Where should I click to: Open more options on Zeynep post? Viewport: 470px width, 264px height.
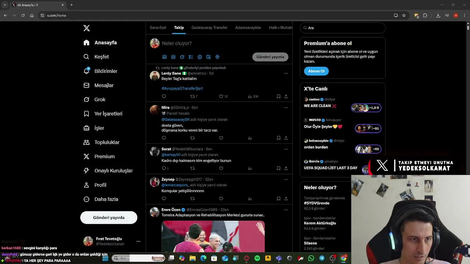point(286,179)
